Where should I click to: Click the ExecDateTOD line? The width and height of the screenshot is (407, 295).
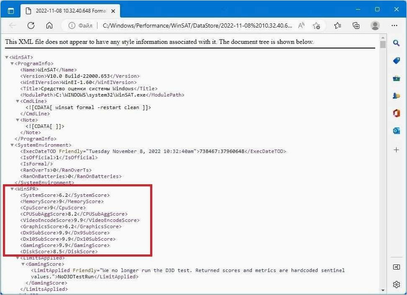(x=153, y=151)
